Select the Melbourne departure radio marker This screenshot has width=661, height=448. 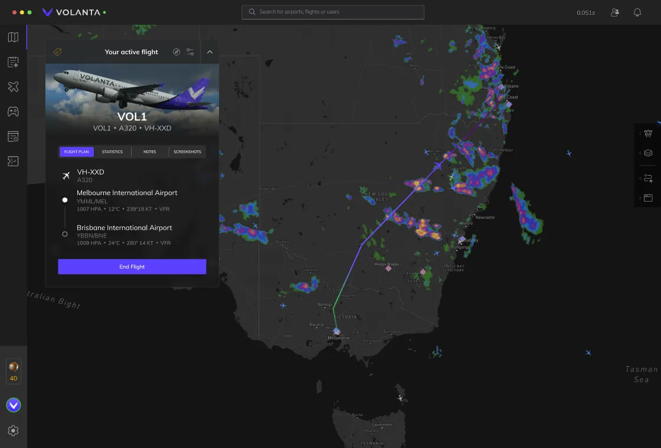[x=65, y=200]
